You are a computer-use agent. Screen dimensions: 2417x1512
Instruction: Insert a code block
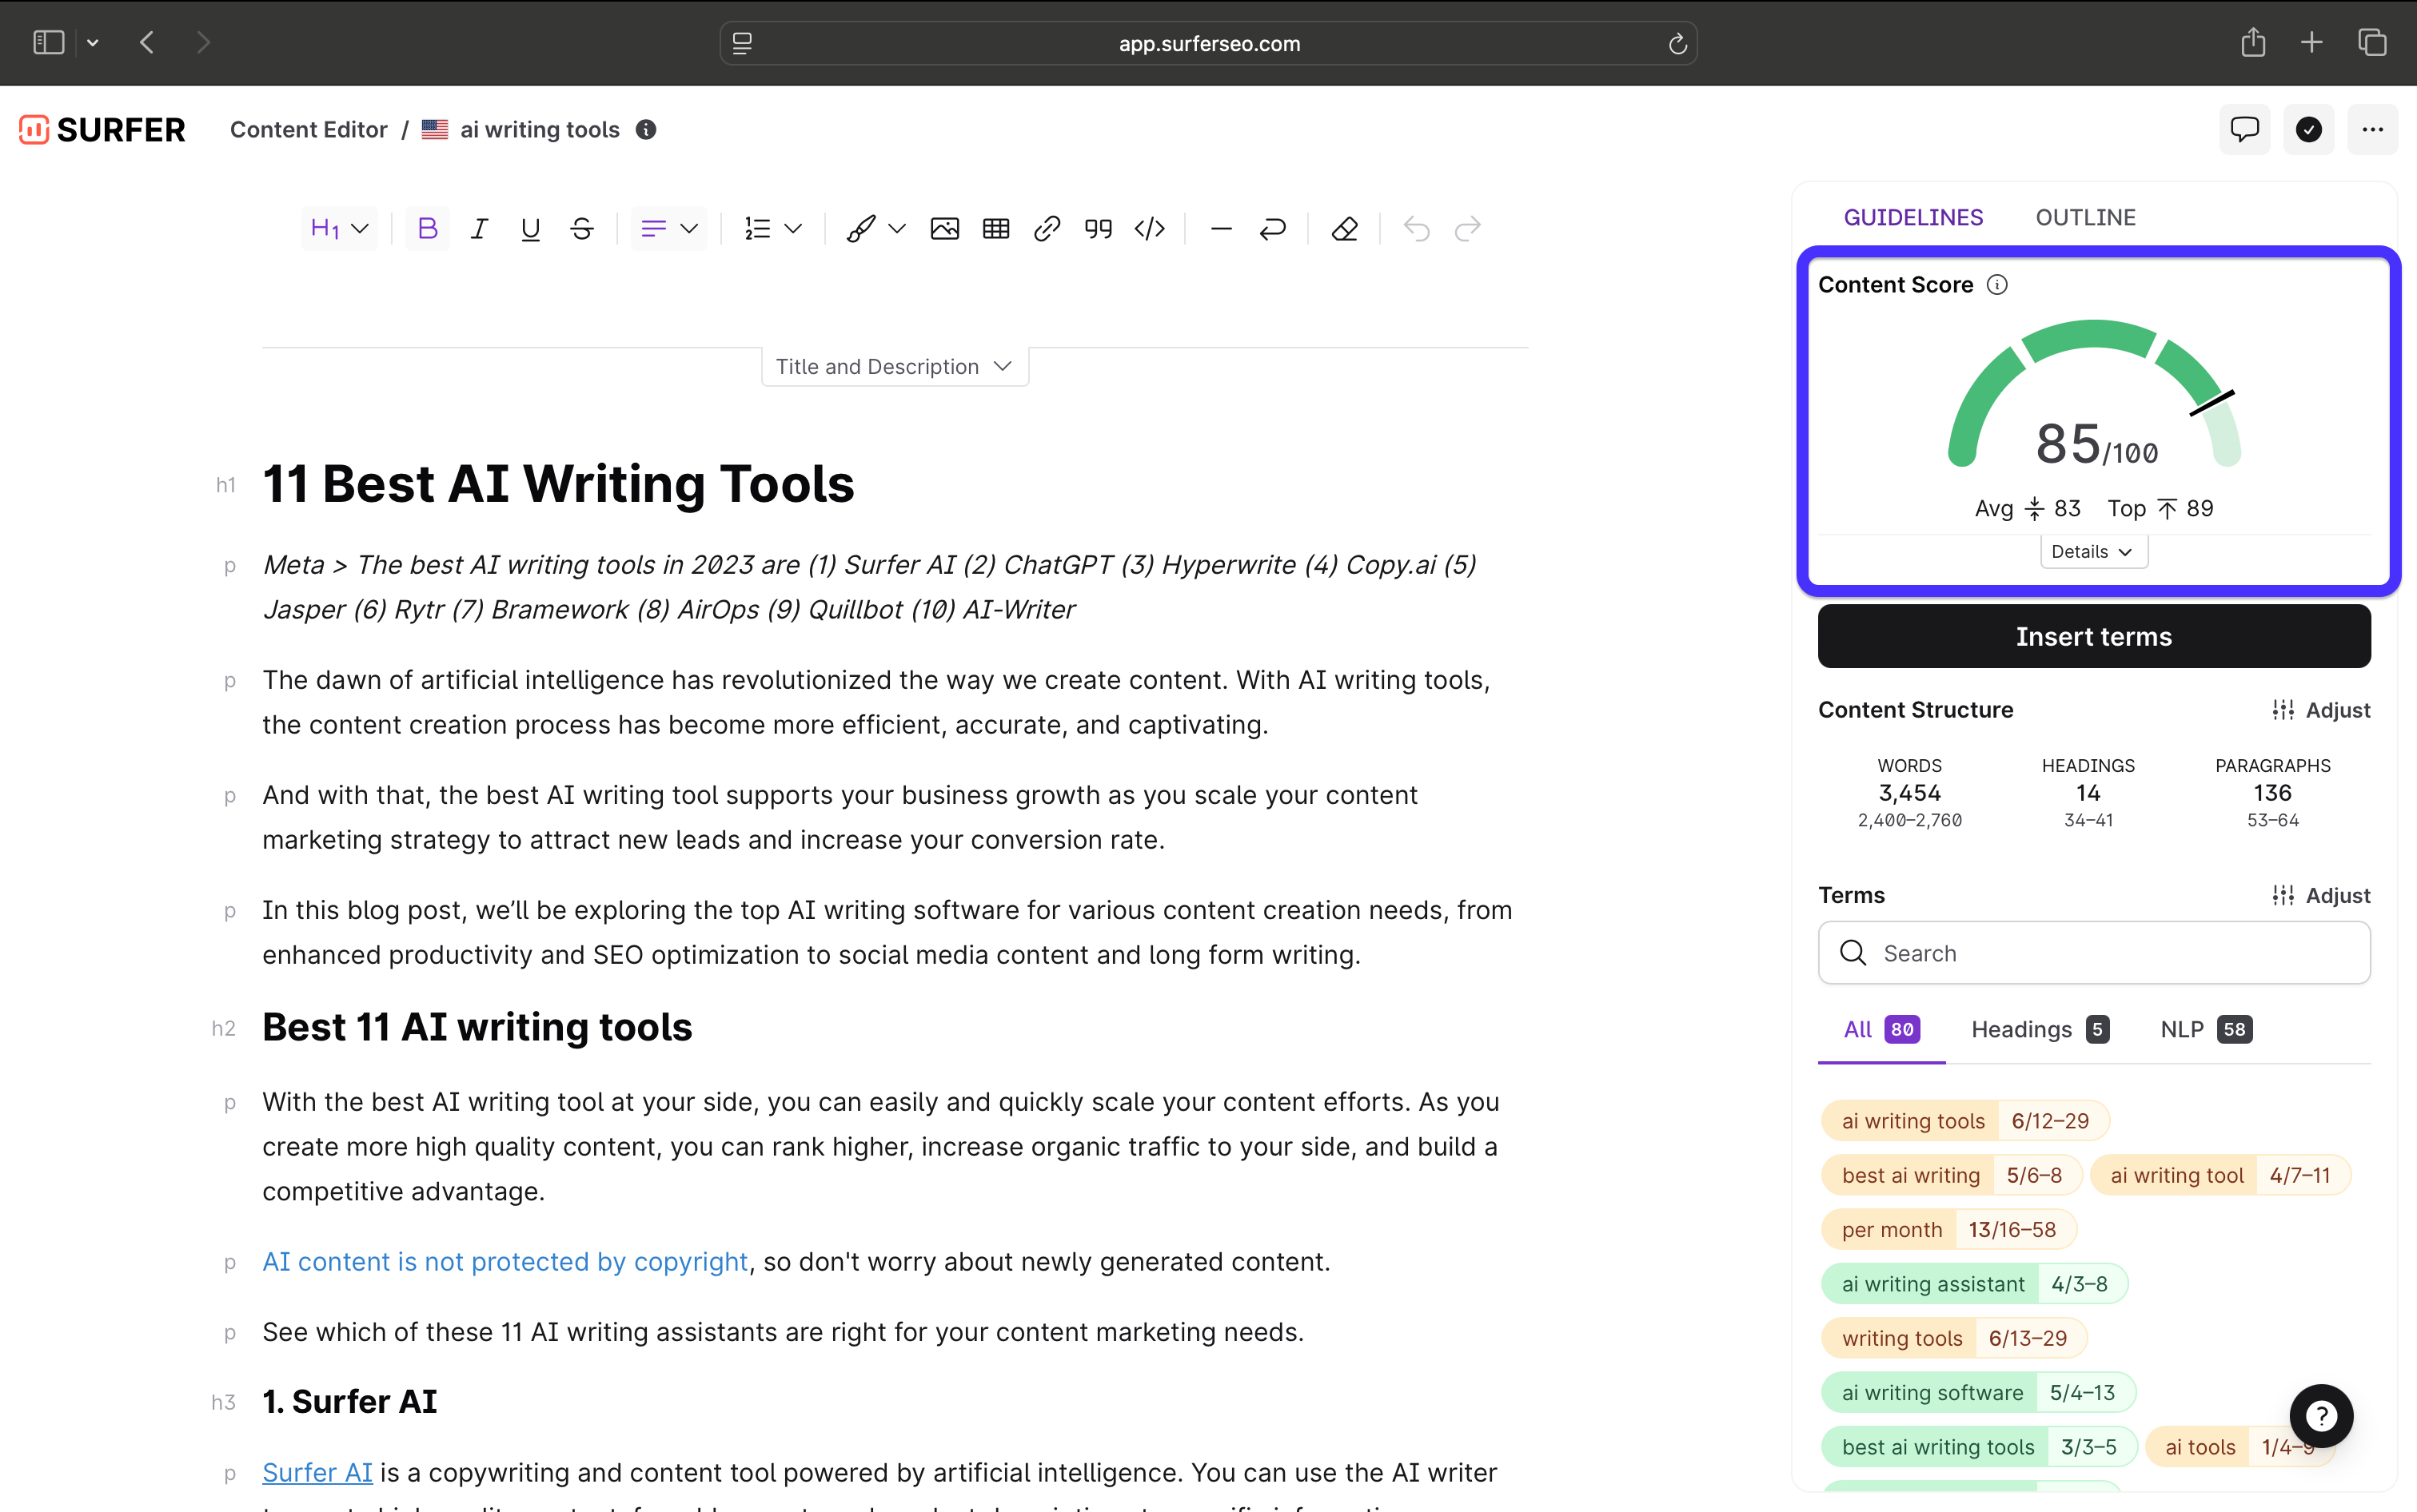click(x=1150, y=229)
